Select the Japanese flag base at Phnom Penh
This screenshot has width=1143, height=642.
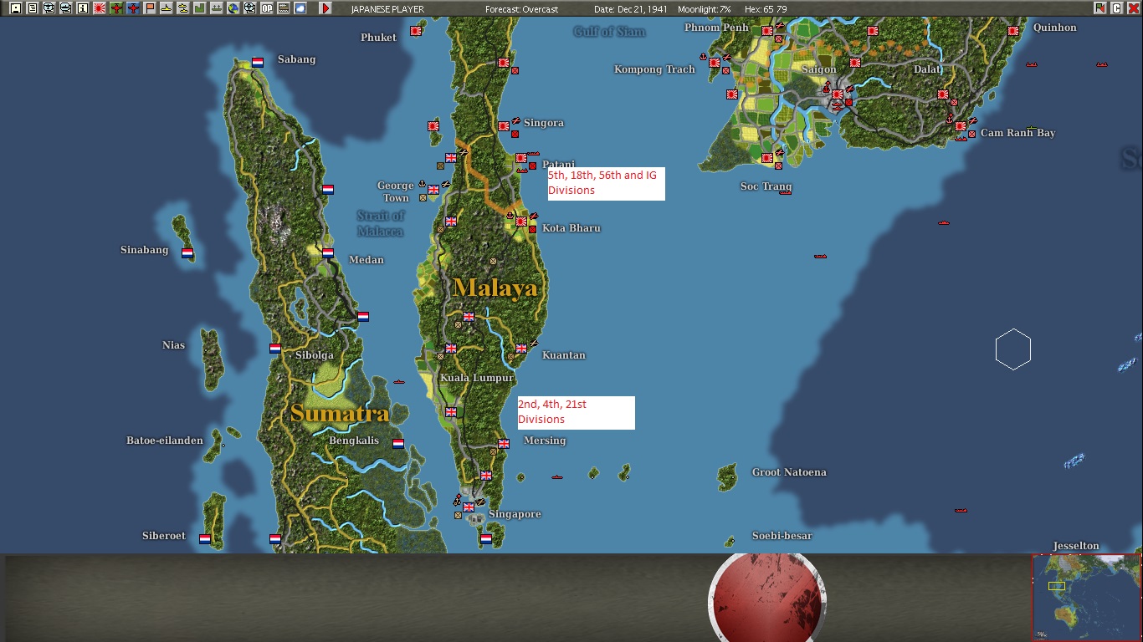767,31
